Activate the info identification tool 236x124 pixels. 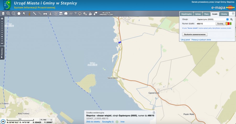(29, 13)
